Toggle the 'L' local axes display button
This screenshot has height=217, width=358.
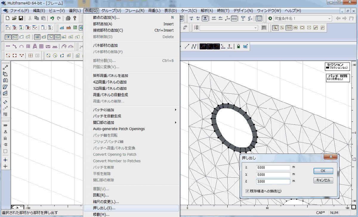276,28
